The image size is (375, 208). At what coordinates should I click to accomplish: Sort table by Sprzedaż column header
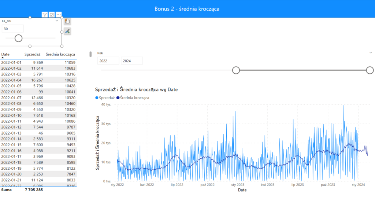pyautogui.click(x=32, y=54)
